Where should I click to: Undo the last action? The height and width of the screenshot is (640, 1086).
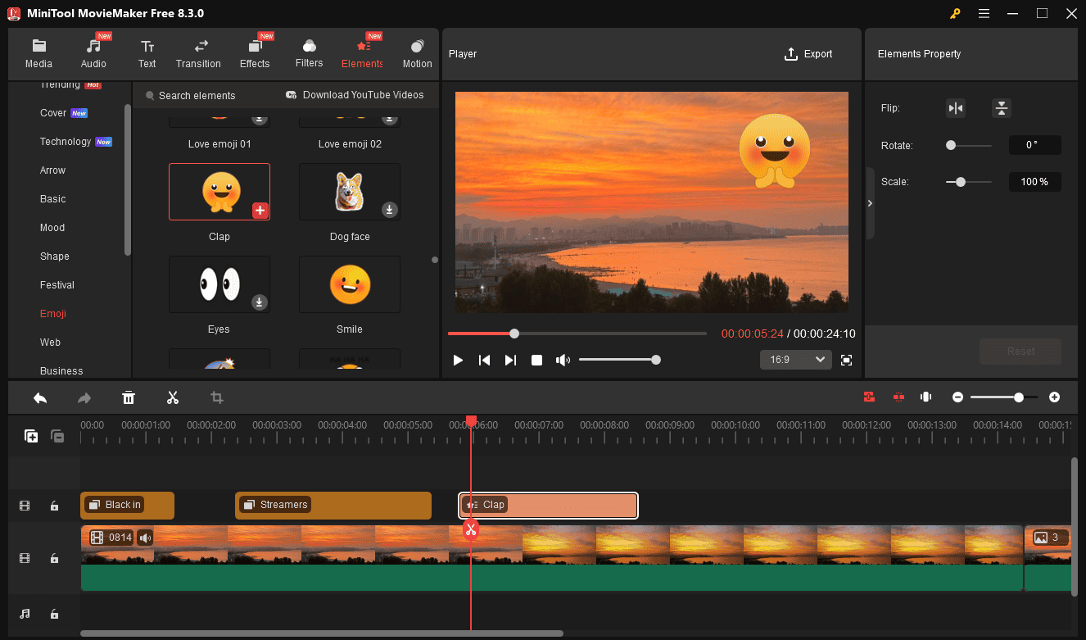coord(40,397)
